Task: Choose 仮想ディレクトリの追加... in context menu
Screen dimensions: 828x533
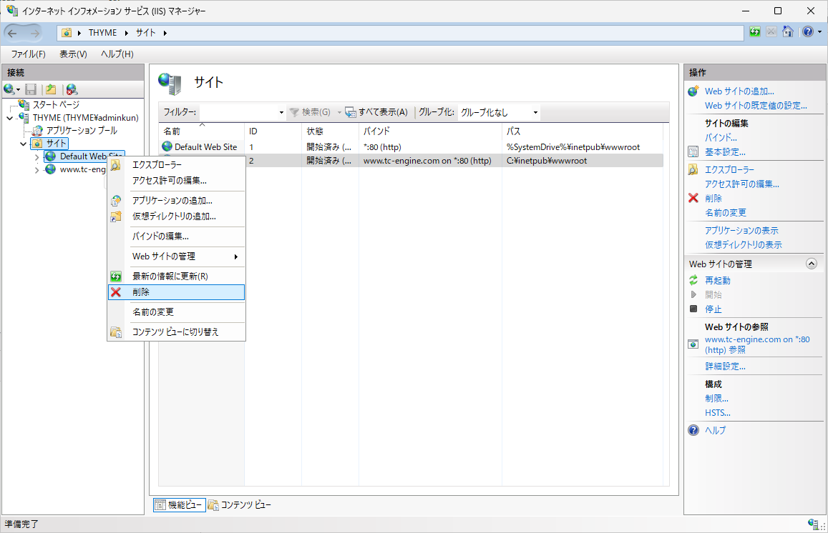Action: coord(176,216)
